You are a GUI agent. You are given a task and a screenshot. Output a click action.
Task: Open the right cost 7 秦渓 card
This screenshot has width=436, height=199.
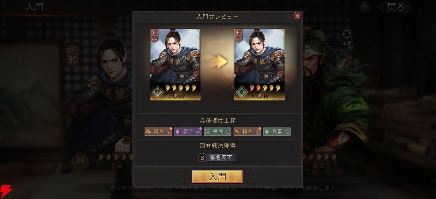click(259, 65)
